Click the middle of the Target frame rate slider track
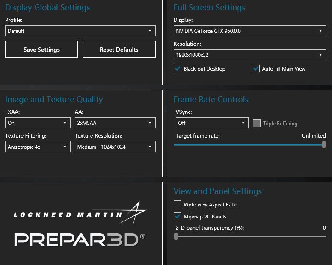The image size is (332, 265). 249,144
